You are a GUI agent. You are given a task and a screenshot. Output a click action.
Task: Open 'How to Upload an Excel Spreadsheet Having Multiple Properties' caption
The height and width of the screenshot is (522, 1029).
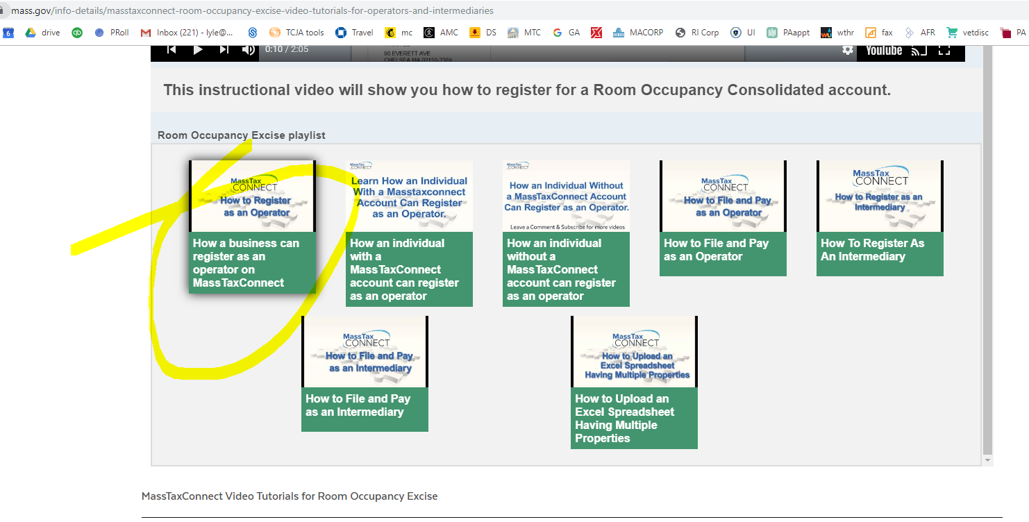(x=635, y=418)
